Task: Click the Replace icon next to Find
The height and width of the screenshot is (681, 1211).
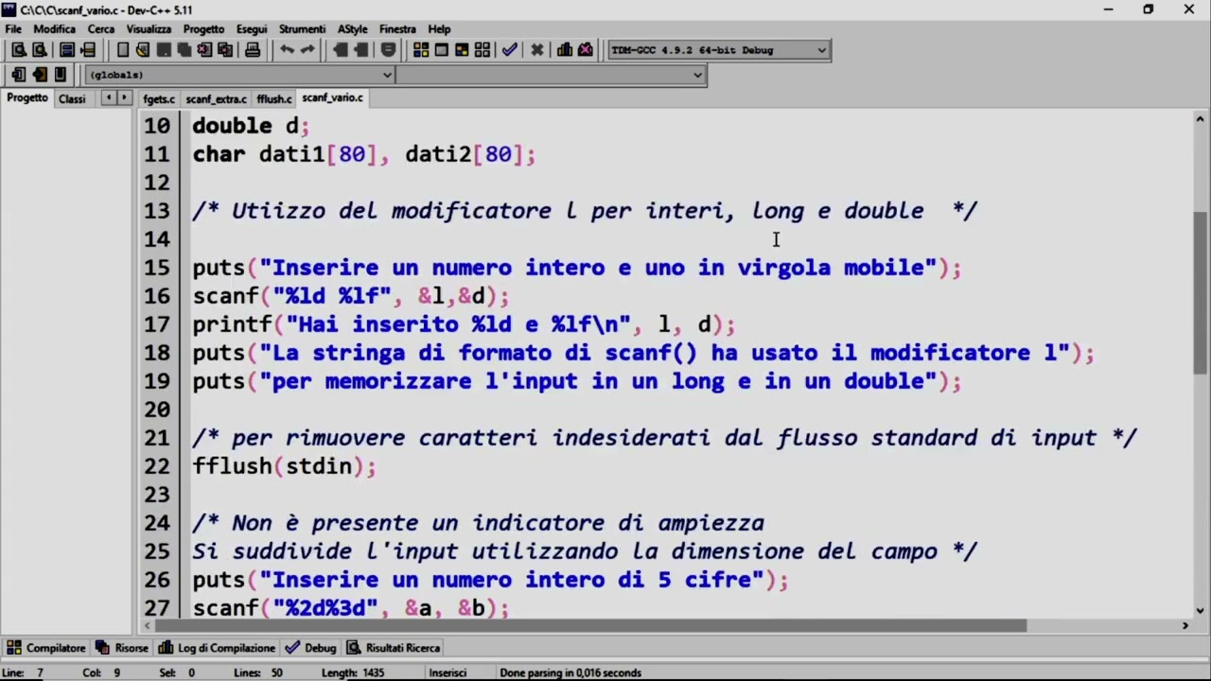Action: pyautogui.click(x=40, y=50)
